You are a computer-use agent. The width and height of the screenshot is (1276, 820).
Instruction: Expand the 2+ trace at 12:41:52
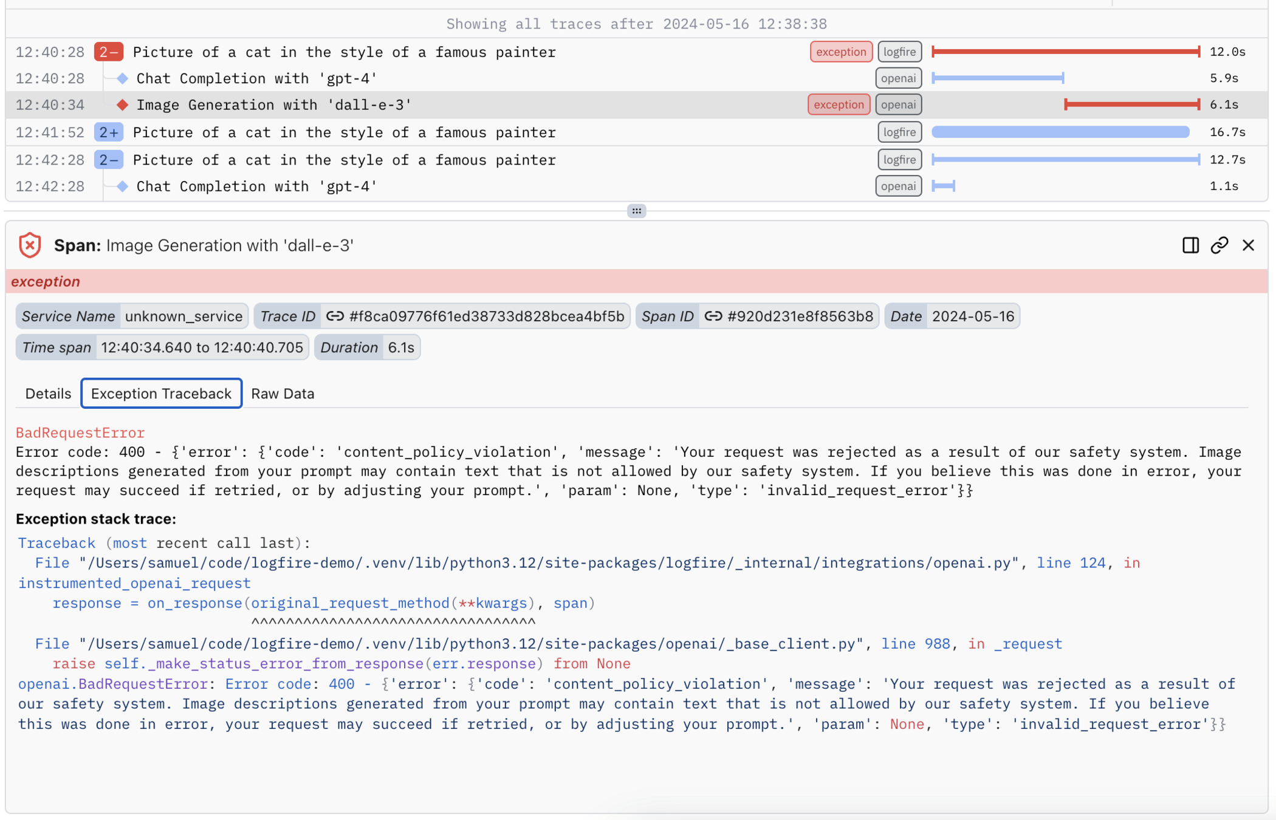point(109,132)
